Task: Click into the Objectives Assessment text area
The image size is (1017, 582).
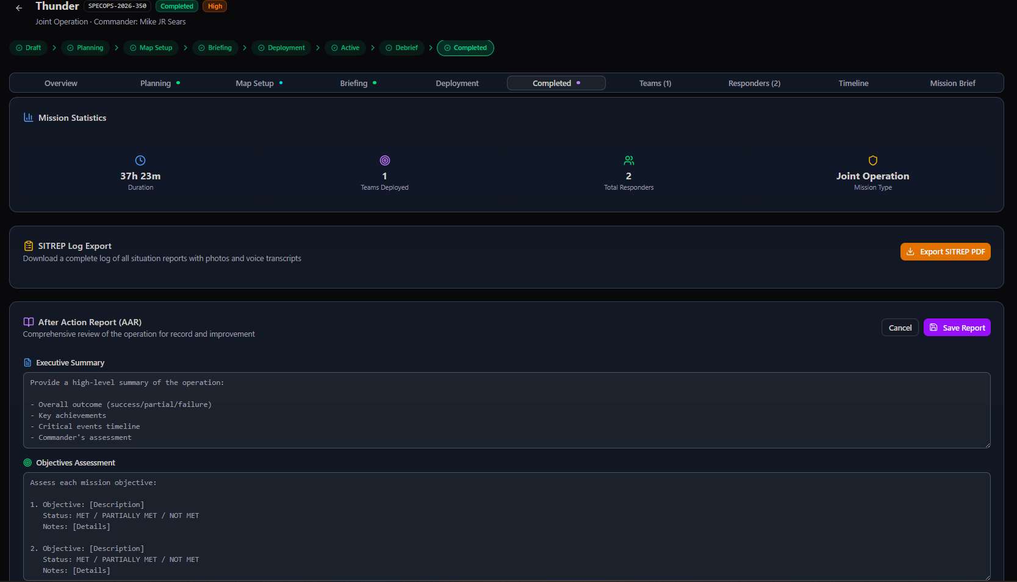Action: (x=507, y=526)
